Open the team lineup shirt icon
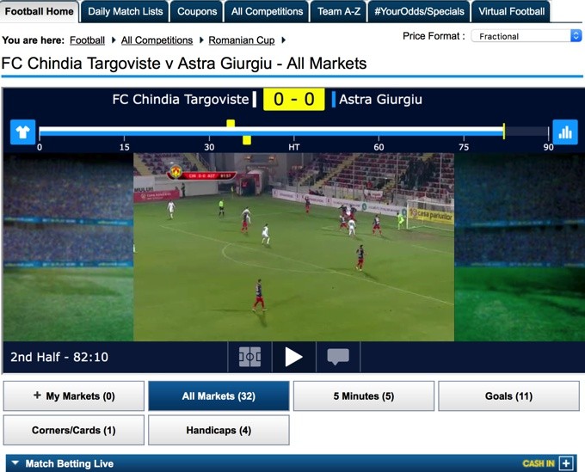585x472 pixels. point(22,132)
